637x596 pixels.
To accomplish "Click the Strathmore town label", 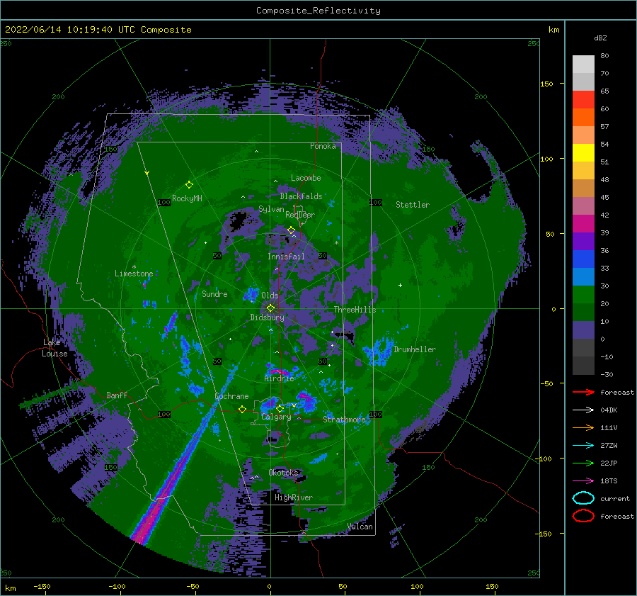I will (344, 420).
